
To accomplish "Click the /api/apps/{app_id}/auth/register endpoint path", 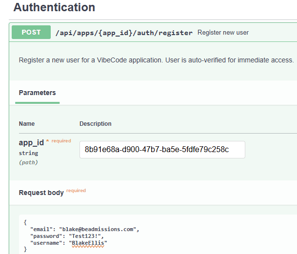I will pos(124,33).
